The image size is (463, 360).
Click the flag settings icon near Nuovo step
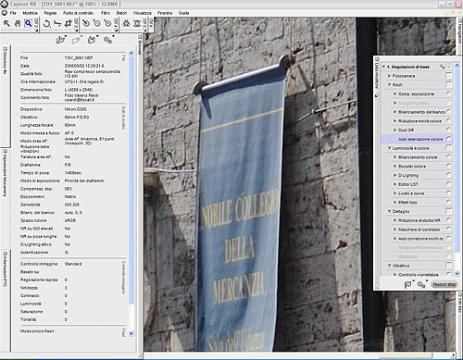click(408, 284)
